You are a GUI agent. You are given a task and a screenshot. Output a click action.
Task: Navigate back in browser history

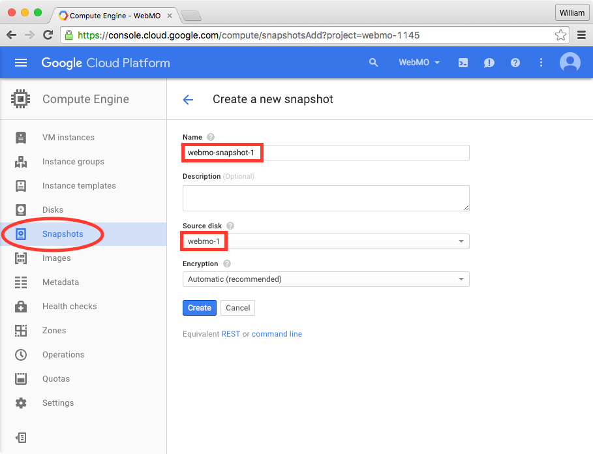click(12, 35)
